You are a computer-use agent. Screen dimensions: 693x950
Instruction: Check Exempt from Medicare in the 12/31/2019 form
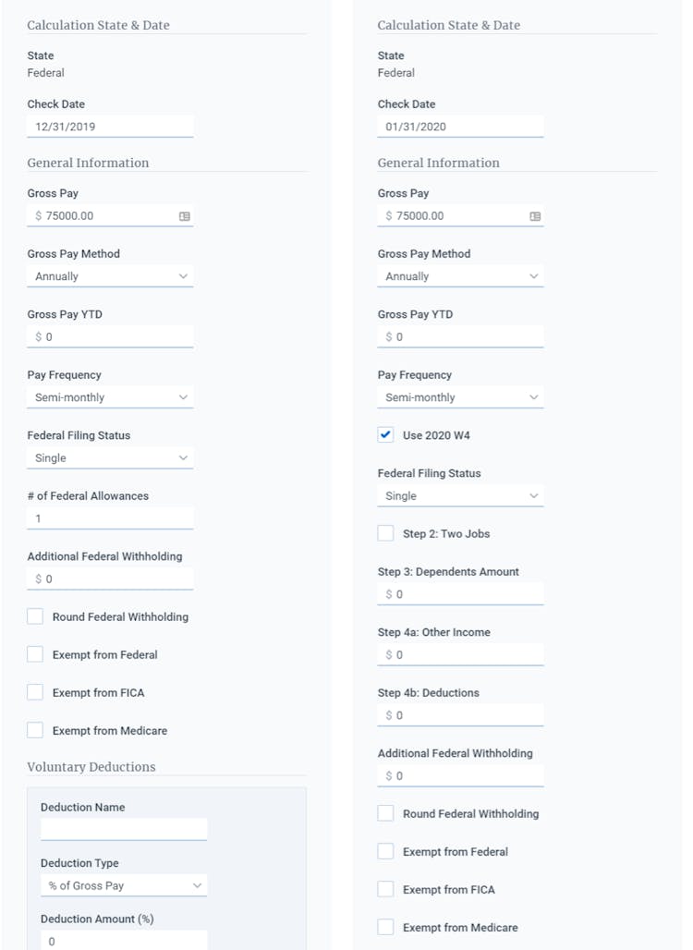pyautogui.click(x=35, y=730)
